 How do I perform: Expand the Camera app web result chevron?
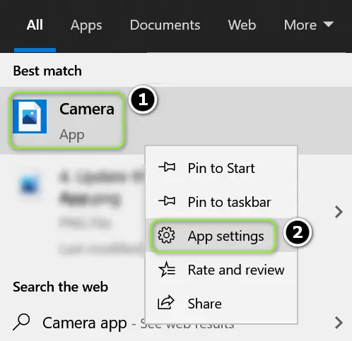click(x=339, y=323)
